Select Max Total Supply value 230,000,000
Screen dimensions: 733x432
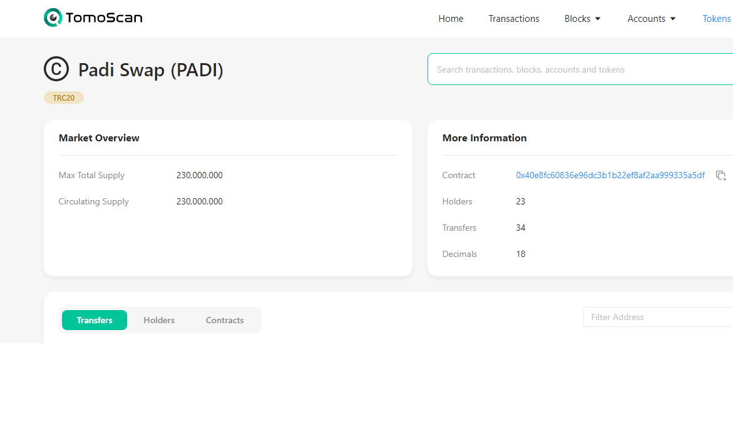[x=200, y=175]
